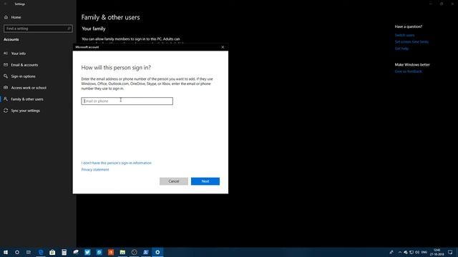Image resolution: width=458 pixels, height=257 pixels.
Task: Click the Email & accounts envelope icon
Action: coord(6,65)
